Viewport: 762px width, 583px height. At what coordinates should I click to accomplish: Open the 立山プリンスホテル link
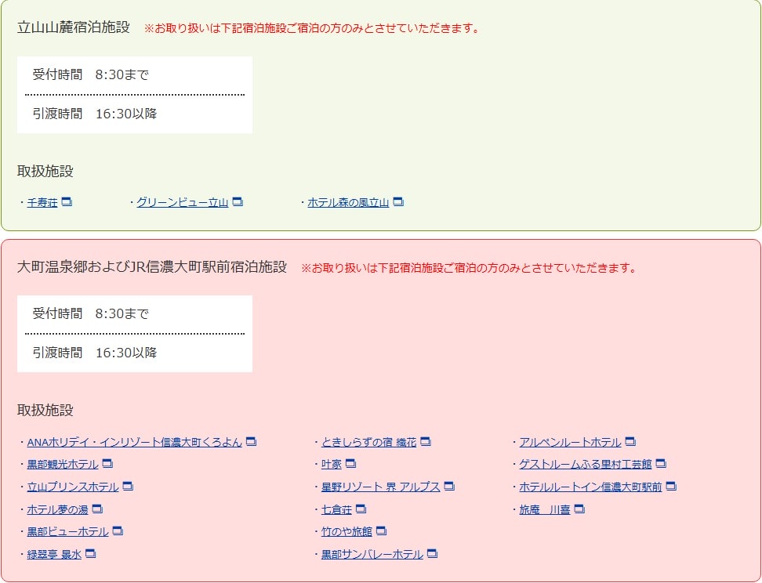[73, 487]
